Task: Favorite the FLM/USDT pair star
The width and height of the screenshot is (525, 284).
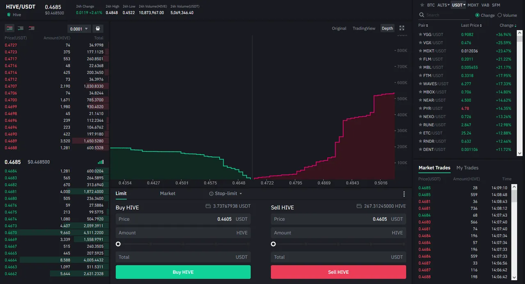Action: click(420, 59)
